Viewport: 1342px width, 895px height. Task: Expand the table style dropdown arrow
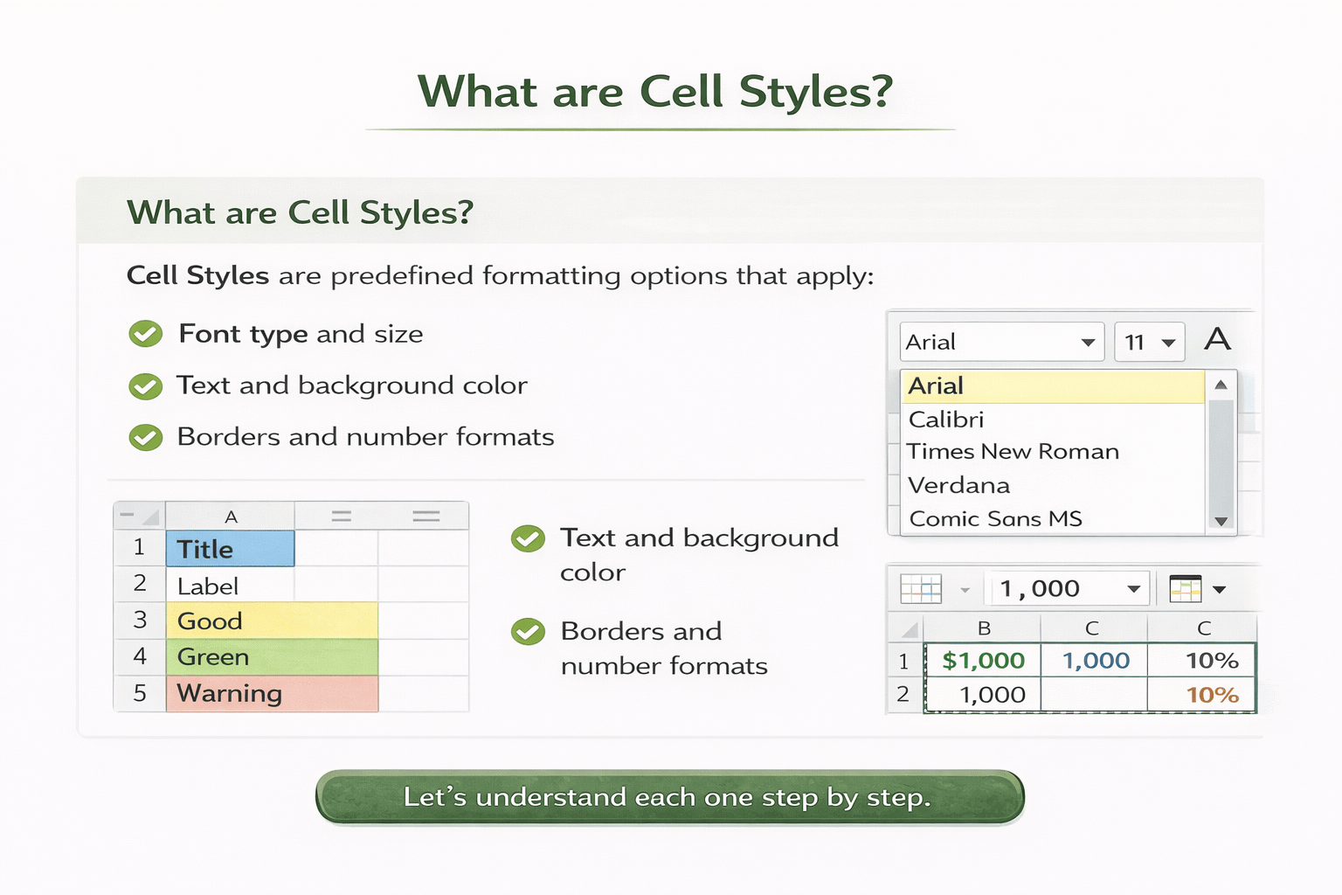tap(1220, 590)
